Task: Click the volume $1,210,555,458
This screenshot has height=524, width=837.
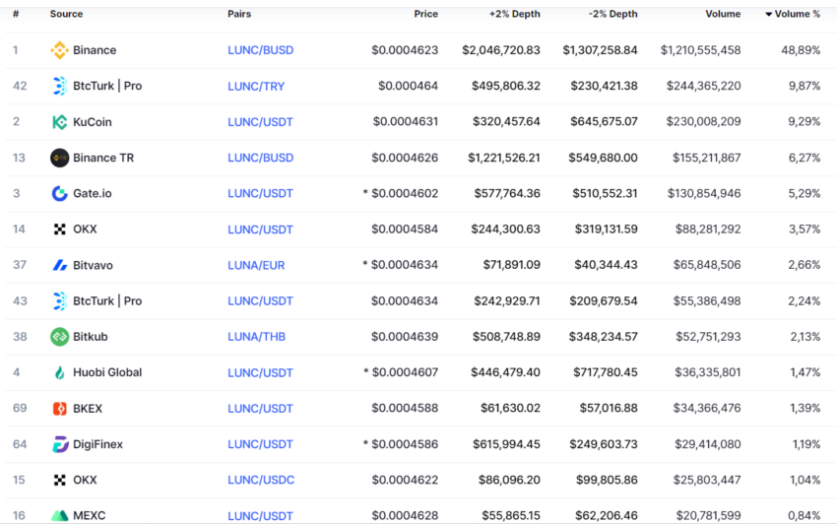Action: click(700, 50)
